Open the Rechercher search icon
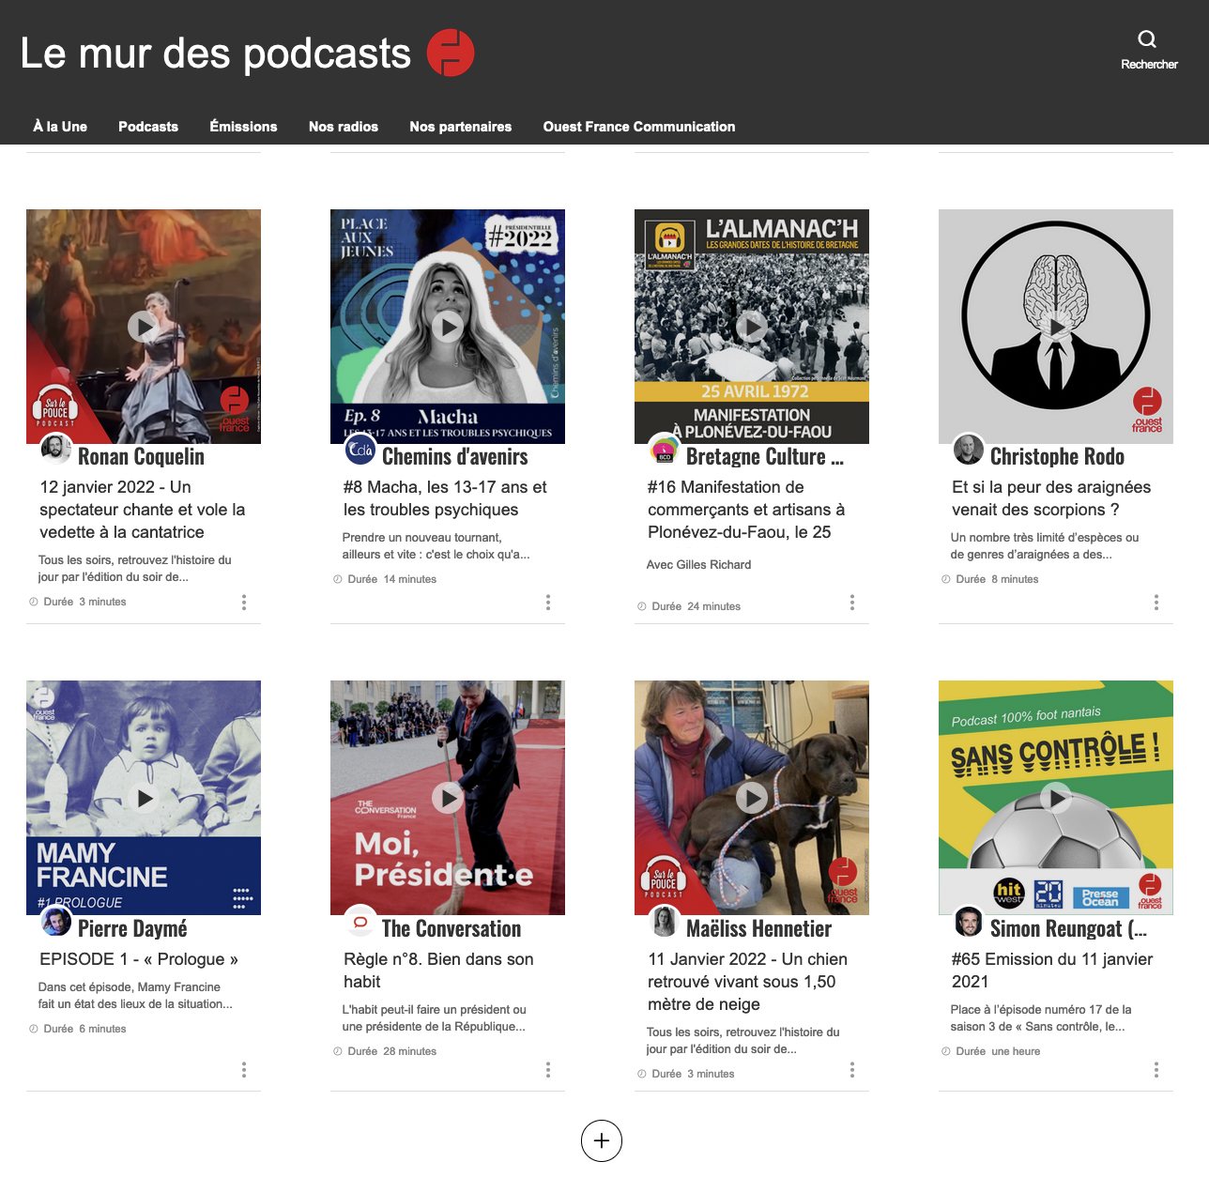The height and width of the screenshot is (1177, 1209). point(1147,39)
